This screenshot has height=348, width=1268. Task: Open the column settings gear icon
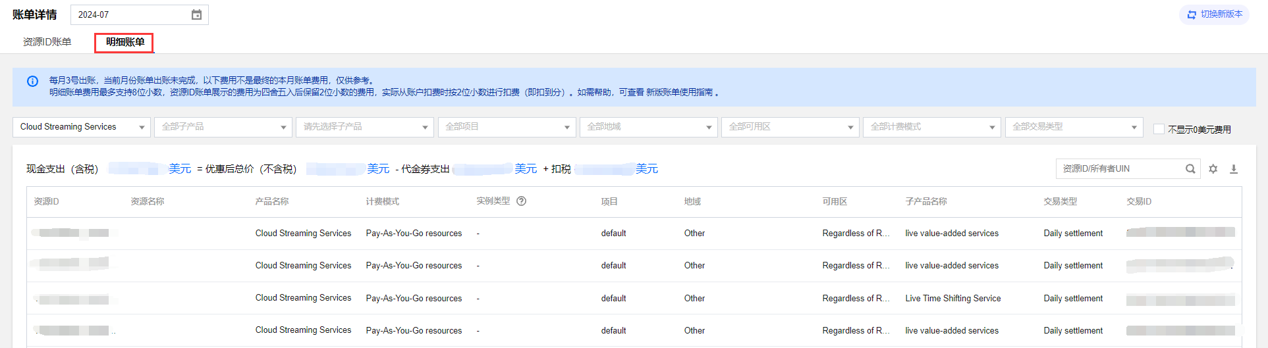coord(1213,169)
